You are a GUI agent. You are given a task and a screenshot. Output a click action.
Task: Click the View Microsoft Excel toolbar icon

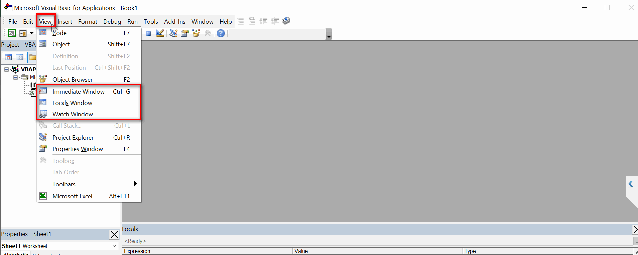12,33
